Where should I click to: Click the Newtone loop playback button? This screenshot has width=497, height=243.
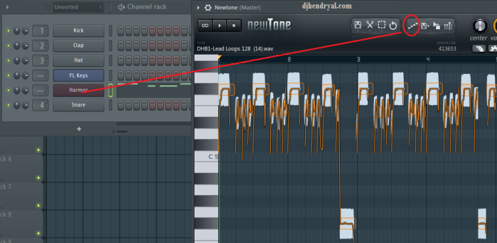205,25
